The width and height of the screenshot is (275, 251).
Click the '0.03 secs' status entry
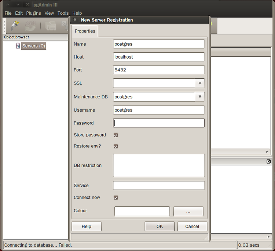[249, 245]
